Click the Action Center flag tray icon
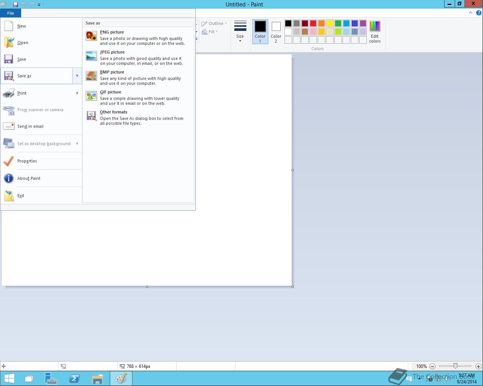This screenshot has height=386, width=483. click(x=429, y=379)
